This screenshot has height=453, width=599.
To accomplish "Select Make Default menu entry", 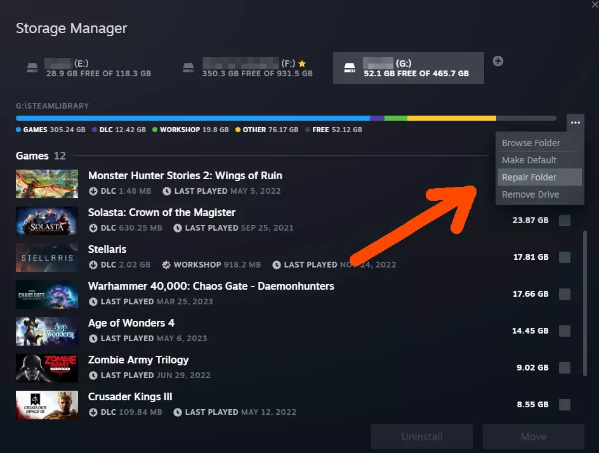I will (539, 160).
